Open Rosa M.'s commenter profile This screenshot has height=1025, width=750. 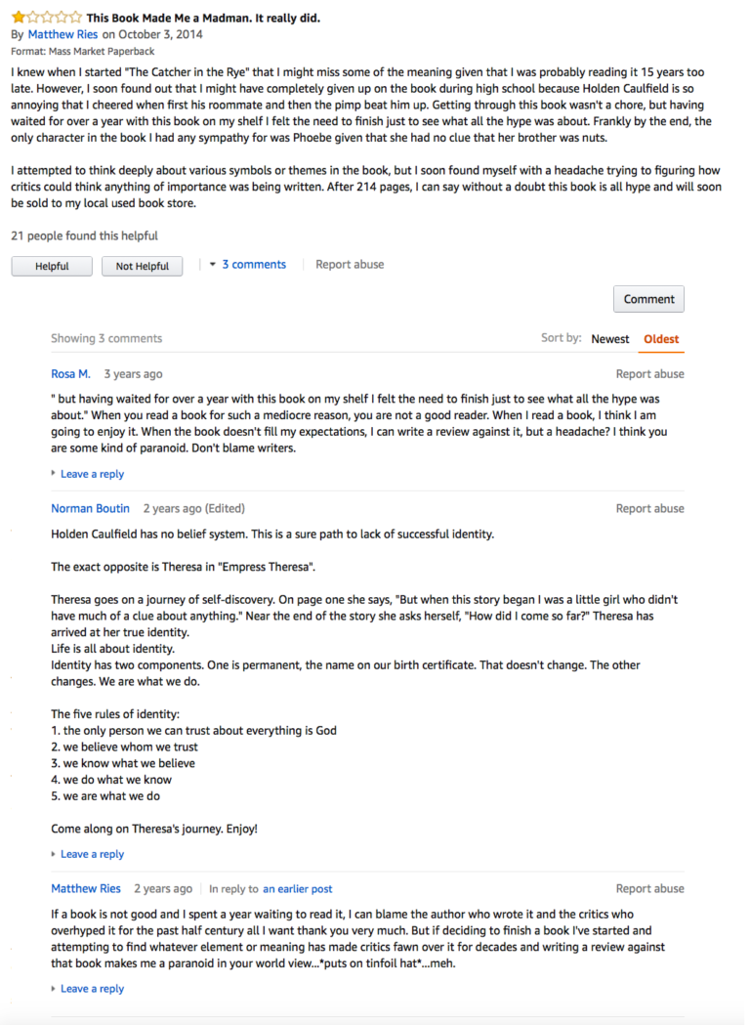point(69,373)
